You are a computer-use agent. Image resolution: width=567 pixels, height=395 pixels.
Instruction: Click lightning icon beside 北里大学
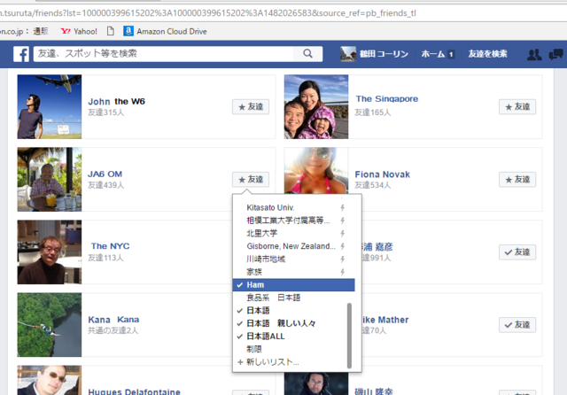(342, 234)
